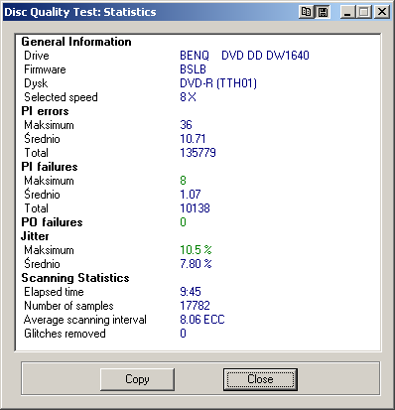
Task: Click the PI failures total 10138
Action: click(x=195, y=208)
